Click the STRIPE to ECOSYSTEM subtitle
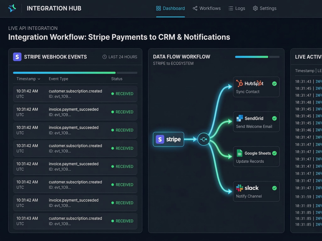322x241 pixels. pos(173,64)
